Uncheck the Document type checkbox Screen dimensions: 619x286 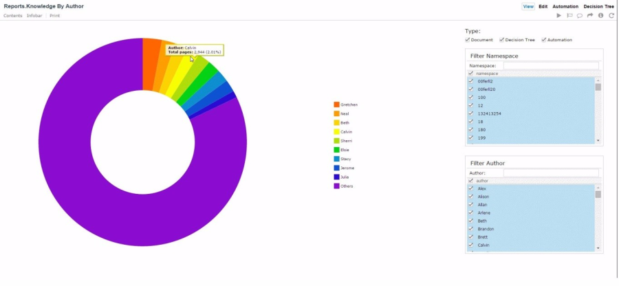click(x=468, y=40)
